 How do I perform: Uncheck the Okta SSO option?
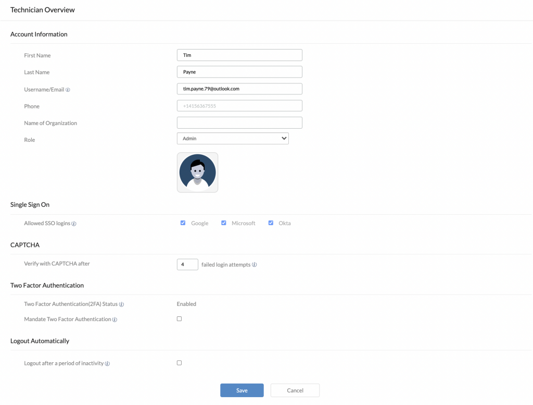point(271,223)
